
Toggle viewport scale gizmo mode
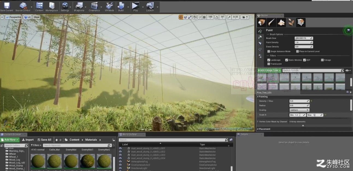pos(190,17)
